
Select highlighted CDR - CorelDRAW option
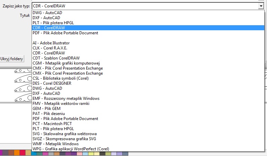click(148, 28)
